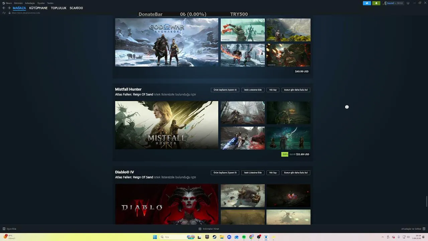The image size is (428, 241).
Task: Click the downloads icon beside İndirmeleri Yönet
Action: tap(200, 229)
